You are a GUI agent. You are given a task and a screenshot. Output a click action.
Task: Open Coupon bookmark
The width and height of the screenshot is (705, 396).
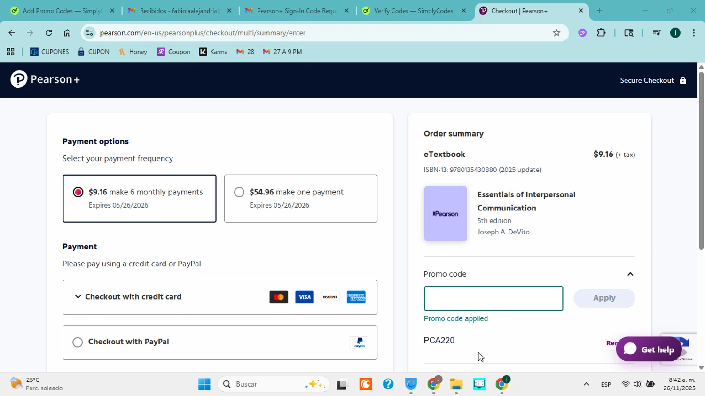click(174, 52)
